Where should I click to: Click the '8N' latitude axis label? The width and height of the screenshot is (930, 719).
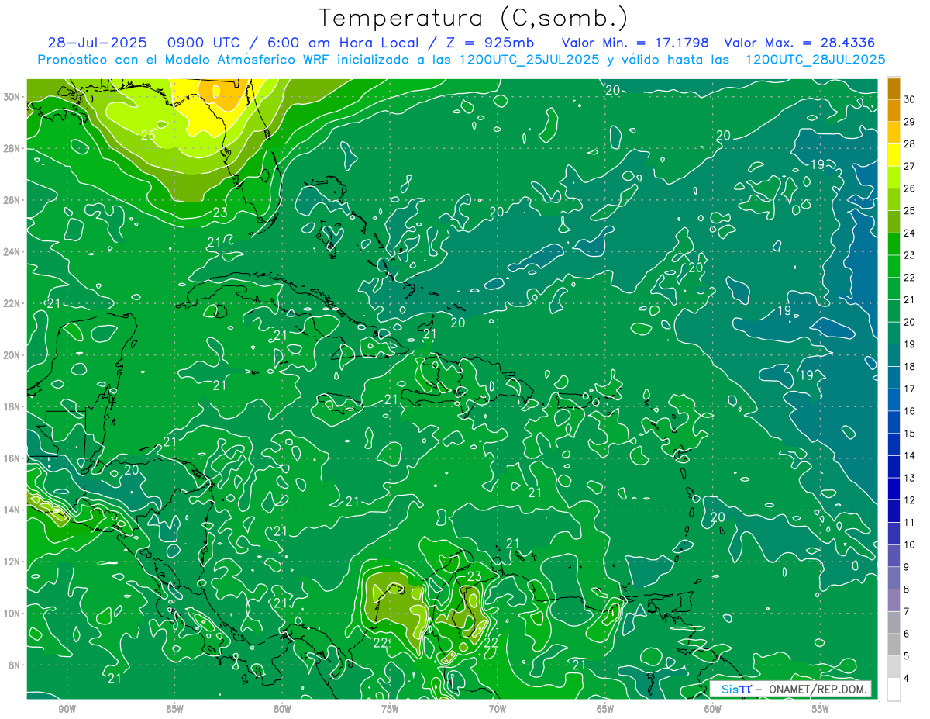pos(14,665)
